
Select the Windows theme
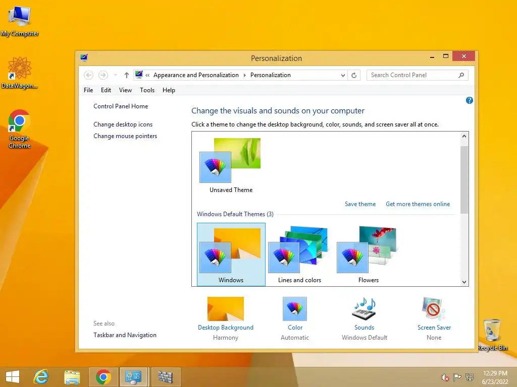pos(231,254)
